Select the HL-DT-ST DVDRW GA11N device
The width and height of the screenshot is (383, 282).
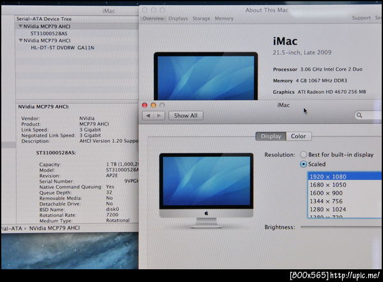(x=63, y=48)
